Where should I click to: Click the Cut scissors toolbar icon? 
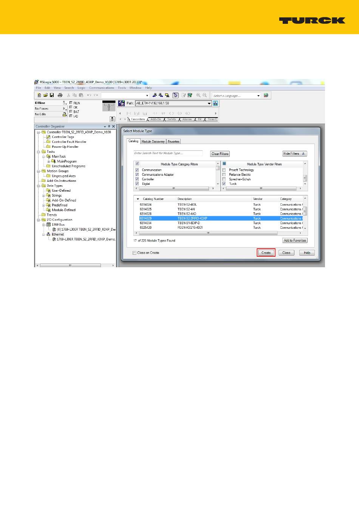68,95
